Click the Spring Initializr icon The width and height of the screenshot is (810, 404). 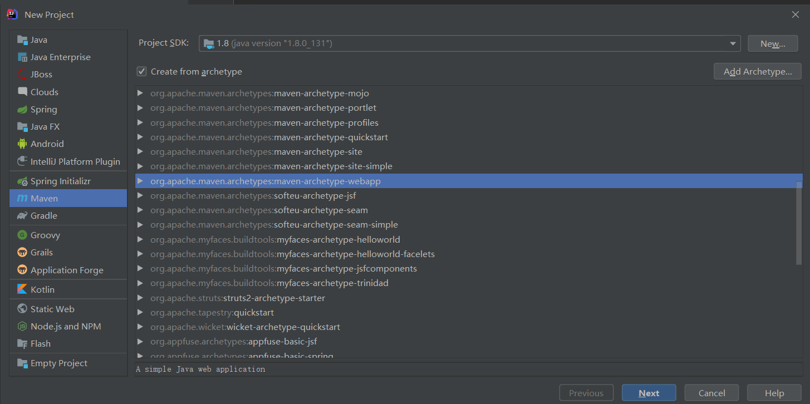[x=22, y=181]
